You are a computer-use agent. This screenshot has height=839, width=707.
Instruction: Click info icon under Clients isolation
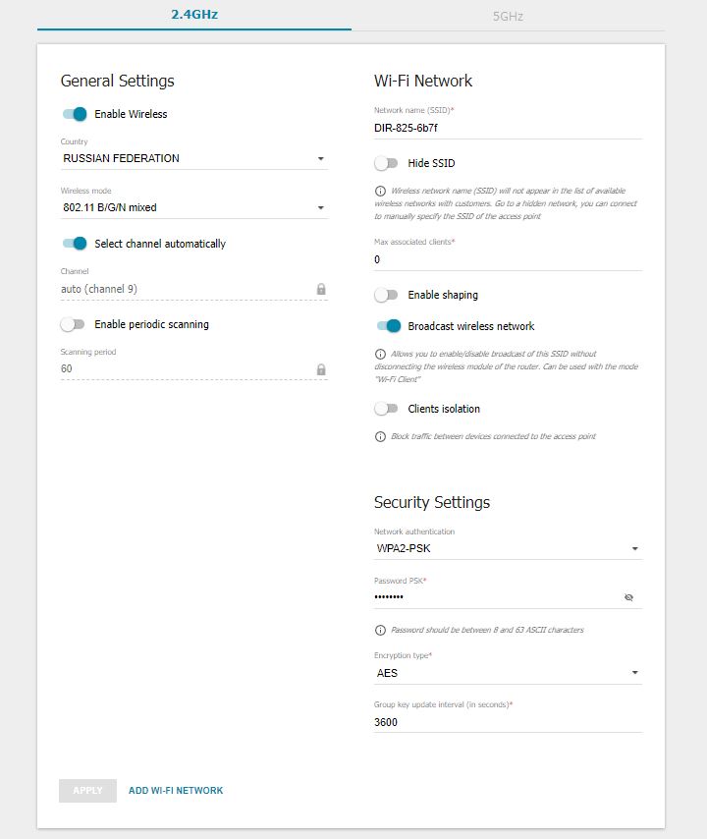(380, 436)
